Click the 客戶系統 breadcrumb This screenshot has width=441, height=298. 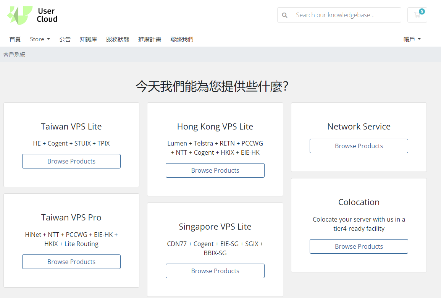(x=14, y=55)
